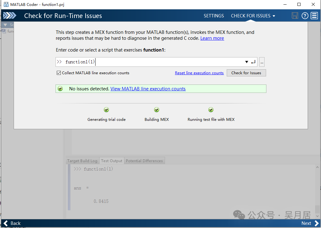The width and height of the screenshot is (321, 228).
Task: Click the Back arrow icon
Action: click(6, 223)
